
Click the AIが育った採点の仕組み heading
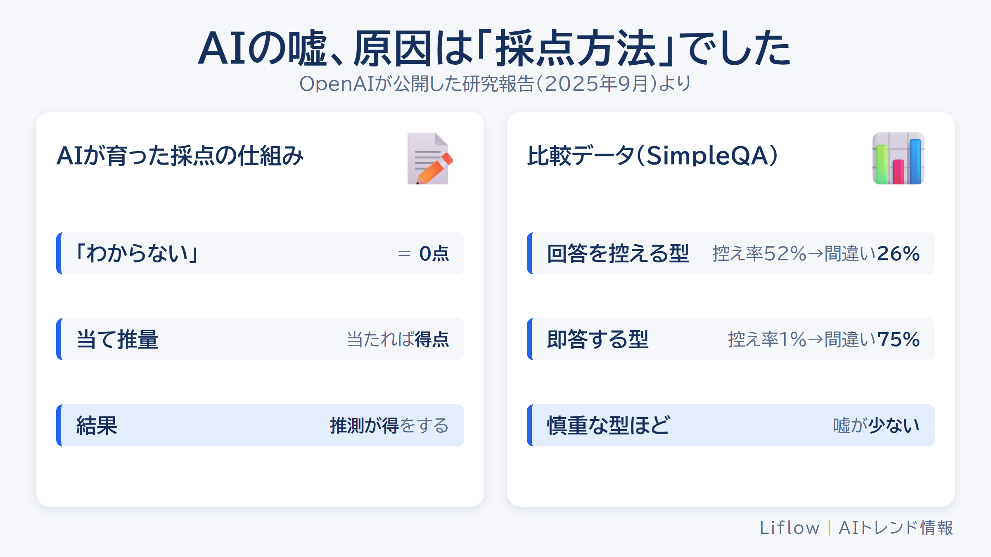[x=180, y=156]
